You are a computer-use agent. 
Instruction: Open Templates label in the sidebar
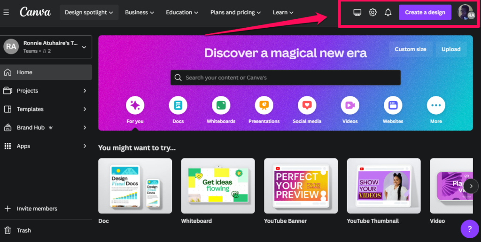coord(30,109)
